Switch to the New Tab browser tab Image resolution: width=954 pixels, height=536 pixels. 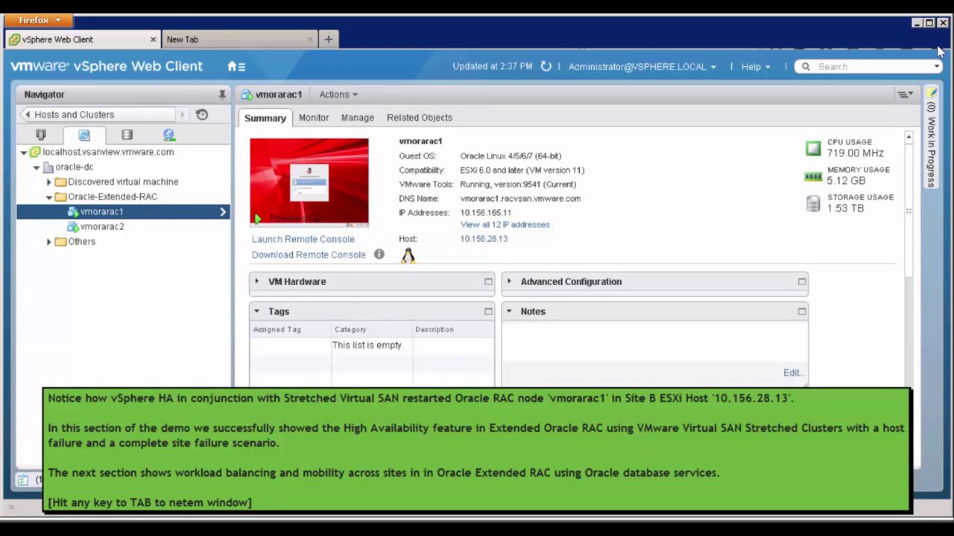point(241,39)
